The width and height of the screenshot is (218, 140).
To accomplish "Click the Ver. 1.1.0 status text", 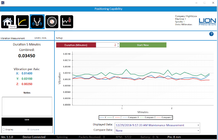I will pos(7,137).
